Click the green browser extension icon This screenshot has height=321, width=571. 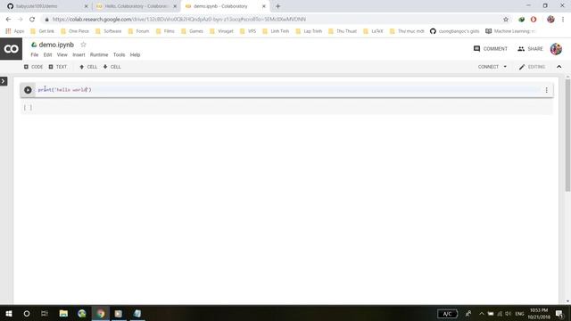pyautogui.click(x=521, y=20)
